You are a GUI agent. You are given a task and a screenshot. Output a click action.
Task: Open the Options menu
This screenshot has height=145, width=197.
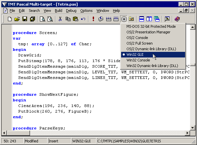(x=86, y=11)
